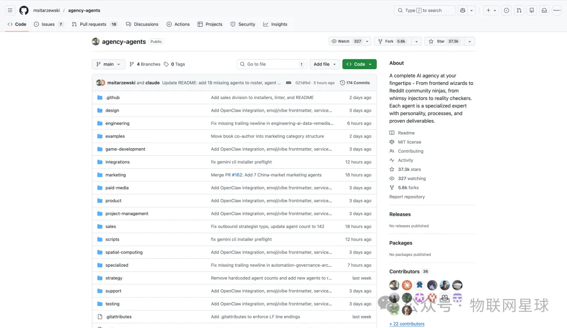The image size is (567, 328).
Task: View 174 Commits history
Action: click(355, 83)
